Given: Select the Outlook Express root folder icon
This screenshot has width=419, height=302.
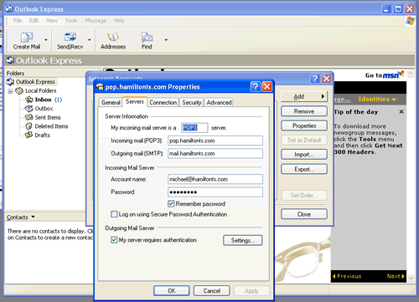Looking at the screenshot, I should click(x=10, y=82).
